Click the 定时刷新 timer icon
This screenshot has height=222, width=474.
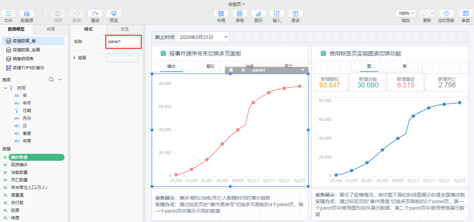pos(446,14)
